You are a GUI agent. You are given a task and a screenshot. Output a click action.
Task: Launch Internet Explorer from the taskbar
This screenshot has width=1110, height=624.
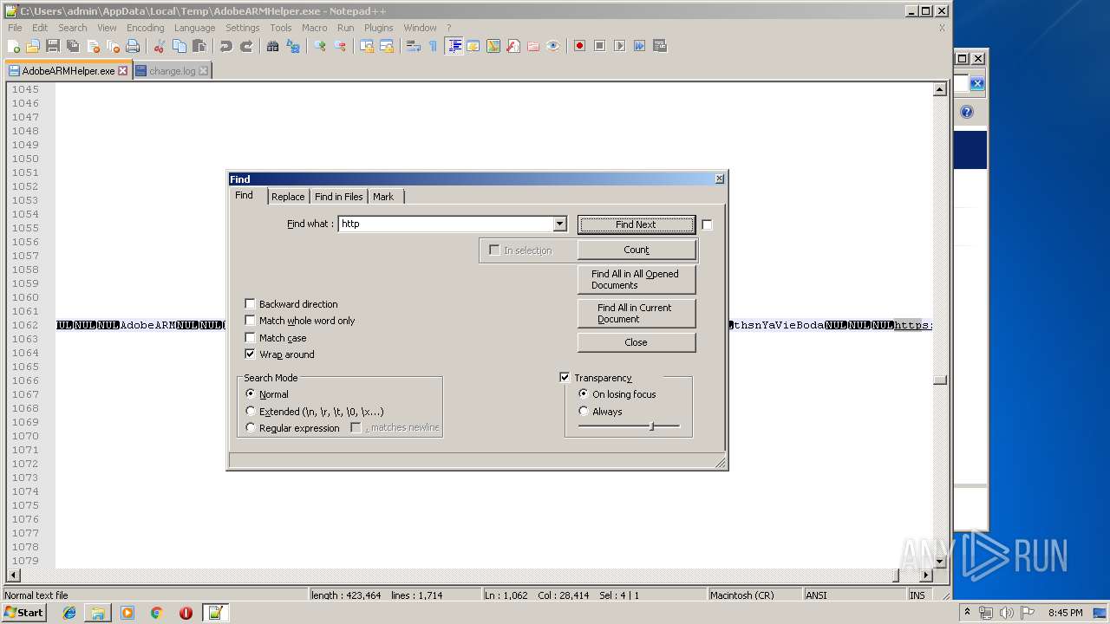69,613
